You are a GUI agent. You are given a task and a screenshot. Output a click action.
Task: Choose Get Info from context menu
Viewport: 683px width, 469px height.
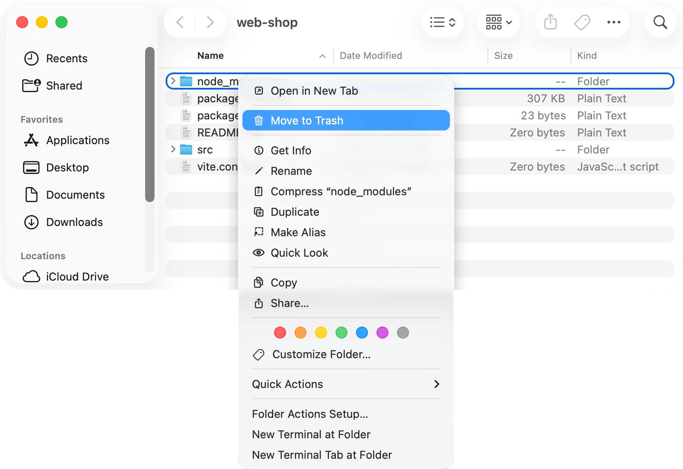tap(346, 151)
